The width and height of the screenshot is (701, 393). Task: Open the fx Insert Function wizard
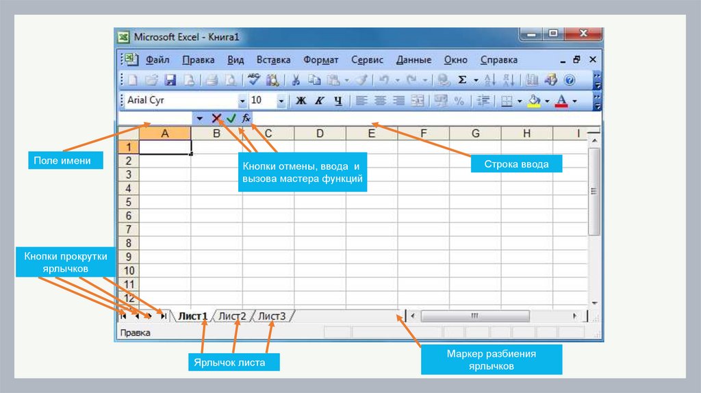click(x=246, y=118)
